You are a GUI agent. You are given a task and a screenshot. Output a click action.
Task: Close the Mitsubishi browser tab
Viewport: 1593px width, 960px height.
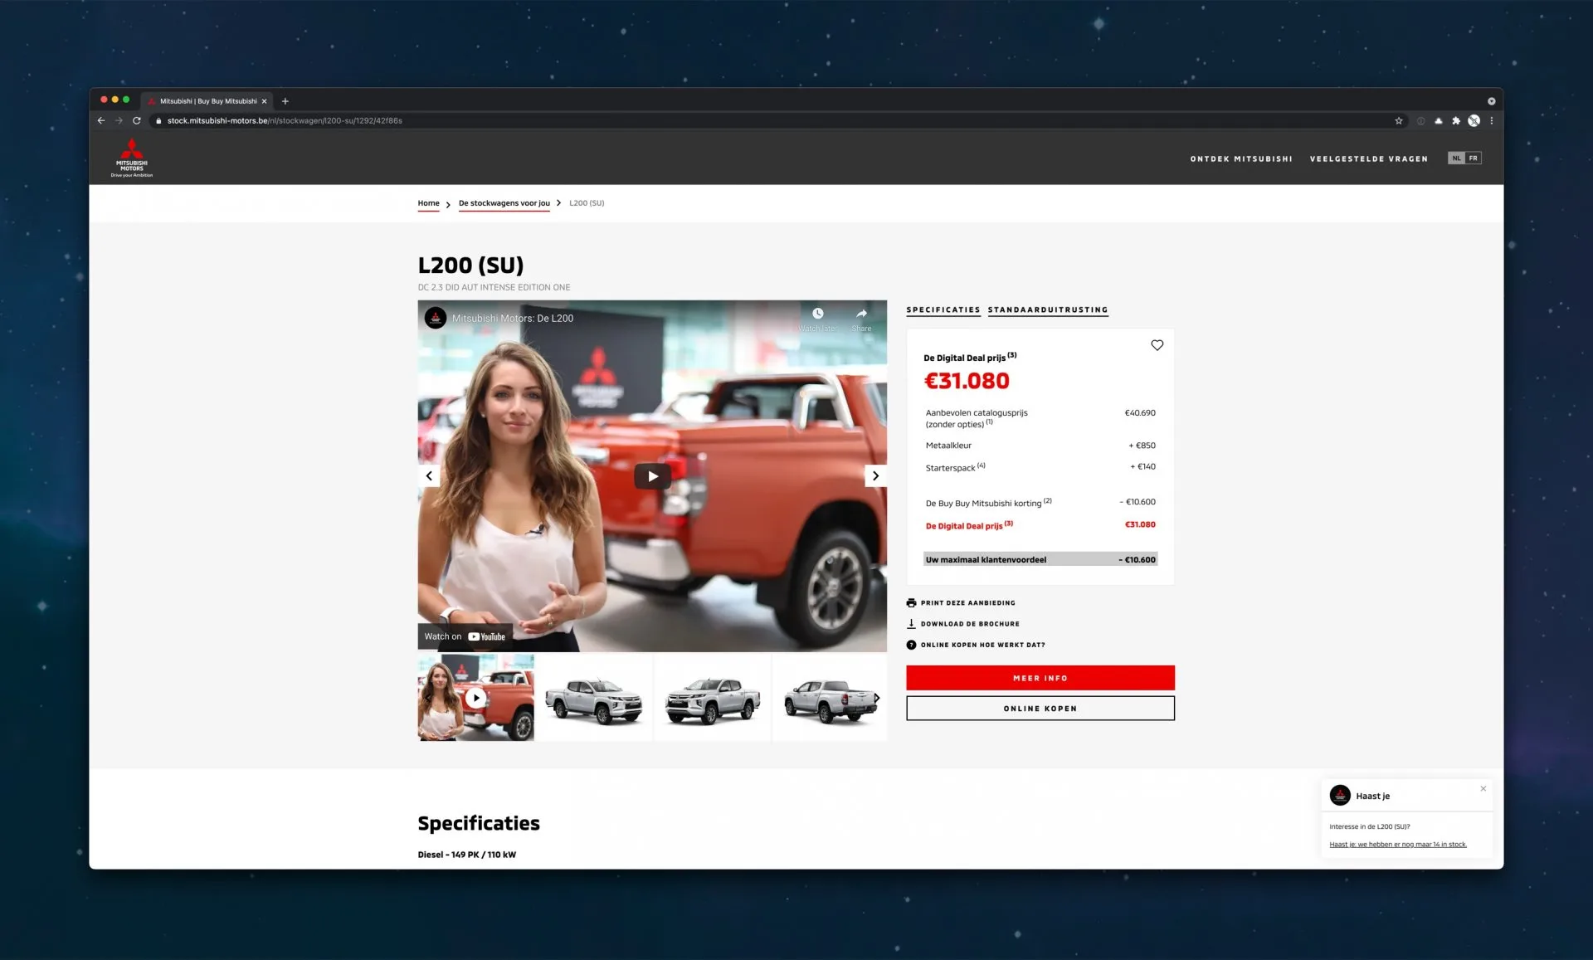coord(265,101)
